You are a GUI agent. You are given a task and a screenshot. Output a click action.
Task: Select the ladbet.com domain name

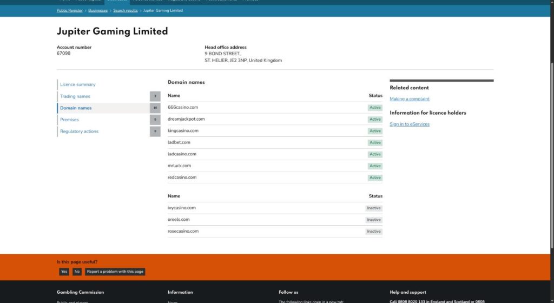(x=179, y=142)
